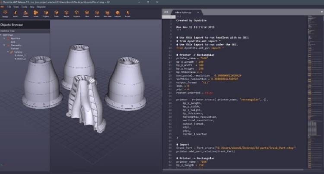
Task: Click the Export toolbar icon
Action: click(127, 14)
